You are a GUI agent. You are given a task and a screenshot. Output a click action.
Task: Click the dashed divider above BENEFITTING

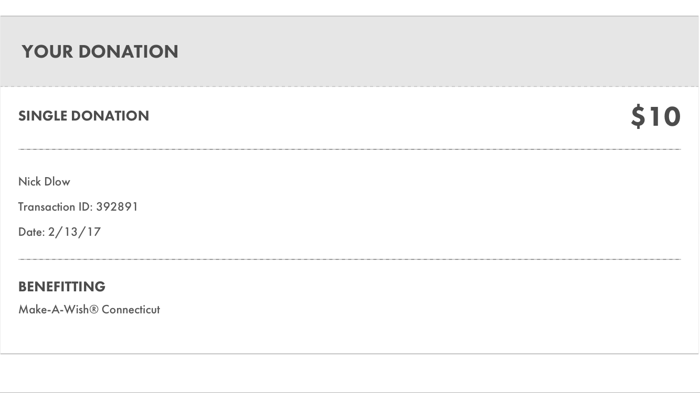349,259
